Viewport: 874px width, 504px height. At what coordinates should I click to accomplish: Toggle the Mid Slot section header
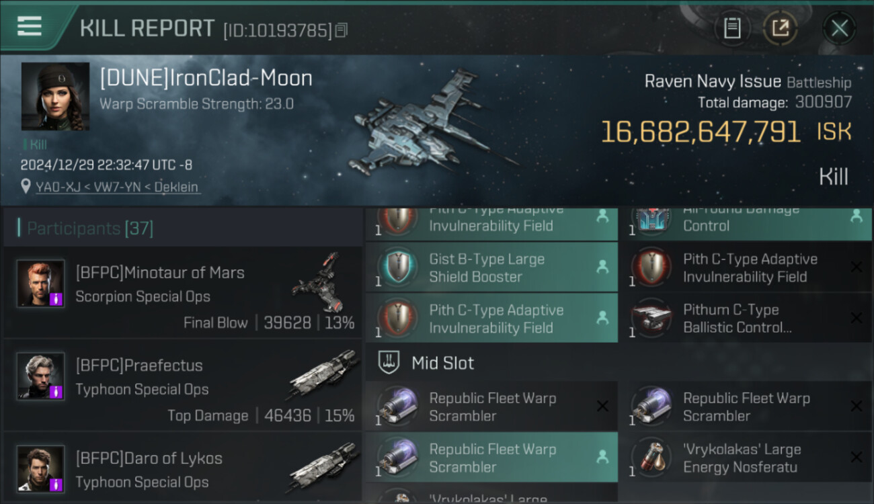pyautogui.click(x=442, y=363)
